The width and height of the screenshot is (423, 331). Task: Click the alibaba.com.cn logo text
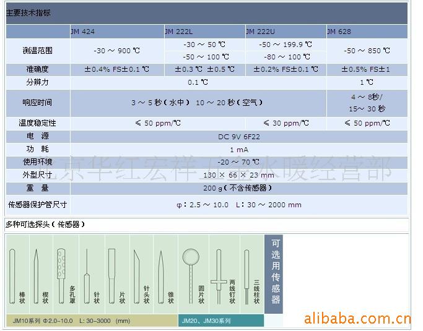pyautogui.click(x=357, y=319)
